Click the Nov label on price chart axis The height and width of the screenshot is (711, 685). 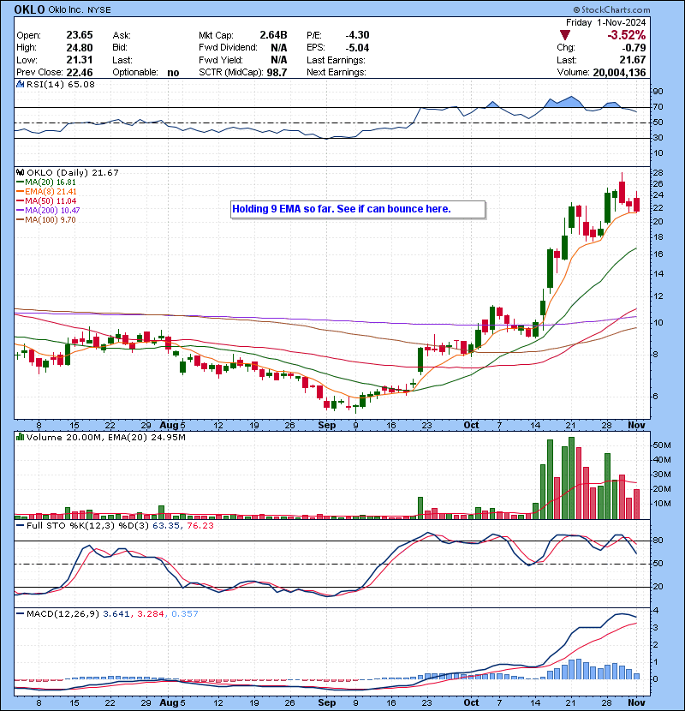pos(636,425)
